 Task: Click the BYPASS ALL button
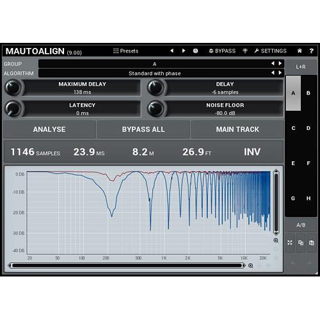click(143, 129)
